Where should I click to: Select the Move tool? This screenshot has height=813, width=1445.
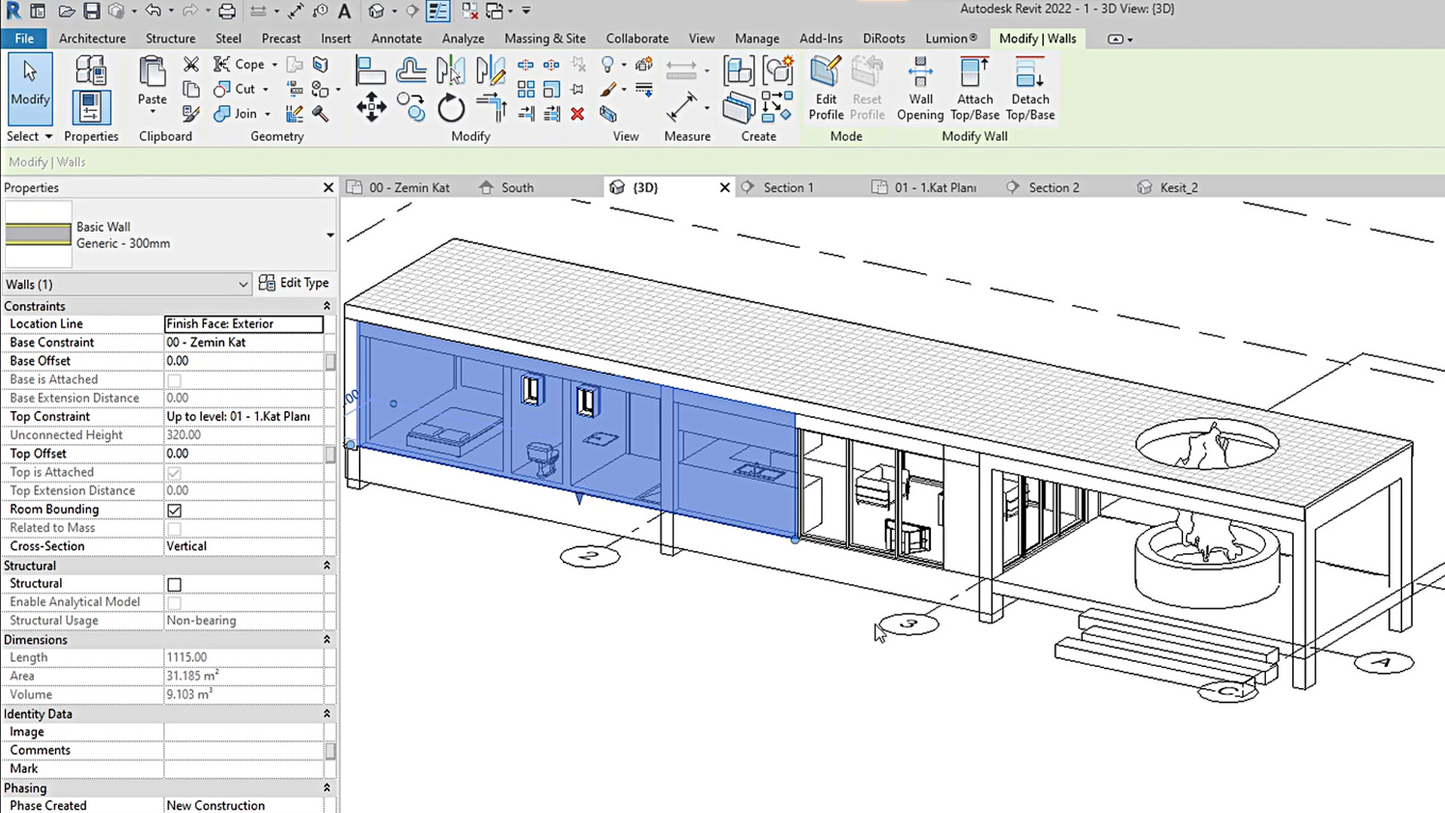click(371, 107)
